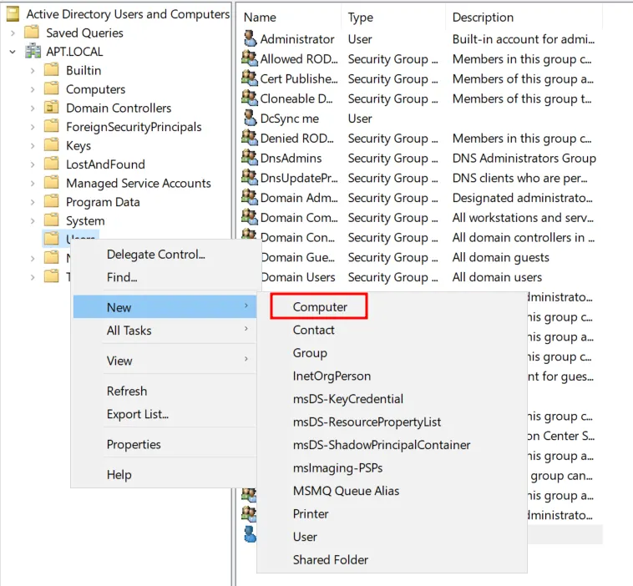The width and height of the screenshot is (633, 586).
Task: Click the DnsAdmins group icon
Action: pyautogui.click(x=250, y=158)
